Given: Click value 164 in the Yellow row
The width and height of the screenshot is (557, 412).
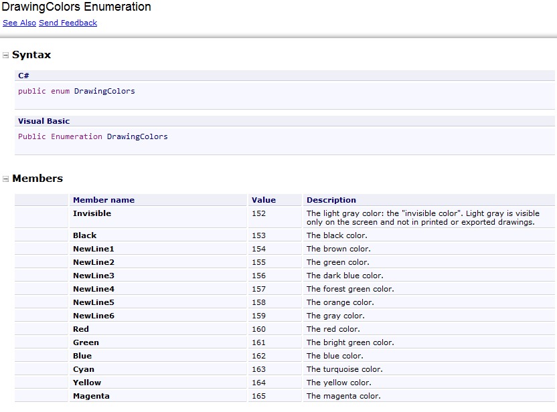Looking at the screenshot, I should (x=258, y=383).
